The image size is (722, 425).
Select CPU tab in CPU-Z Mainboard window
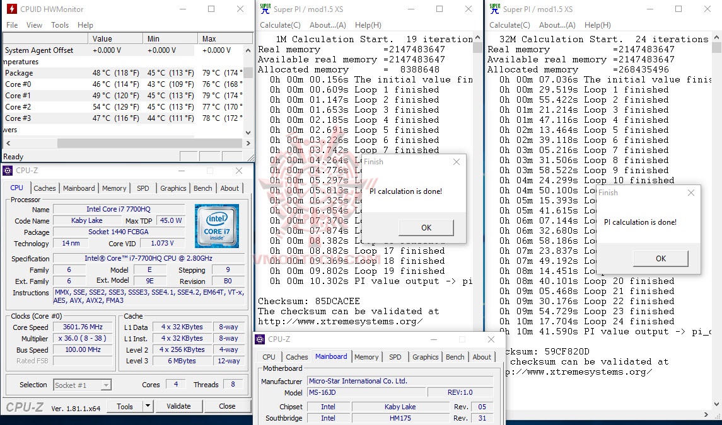tap(269, 357)
